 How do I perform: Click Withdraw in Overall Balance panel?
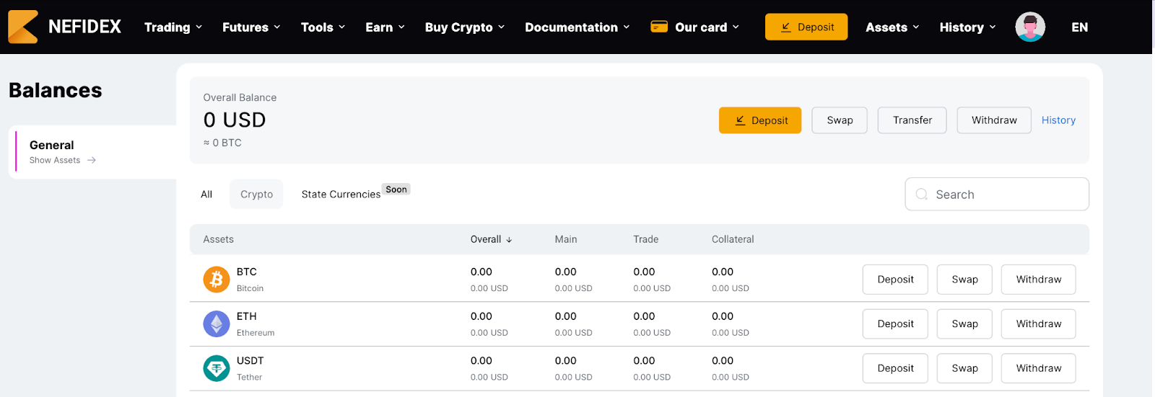point(994,120)
